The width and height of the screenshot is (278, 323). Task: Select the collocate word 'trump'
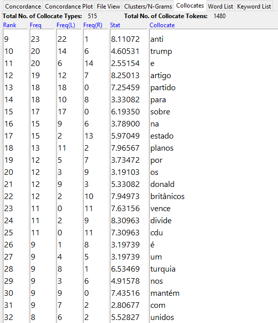pos(161,51)
